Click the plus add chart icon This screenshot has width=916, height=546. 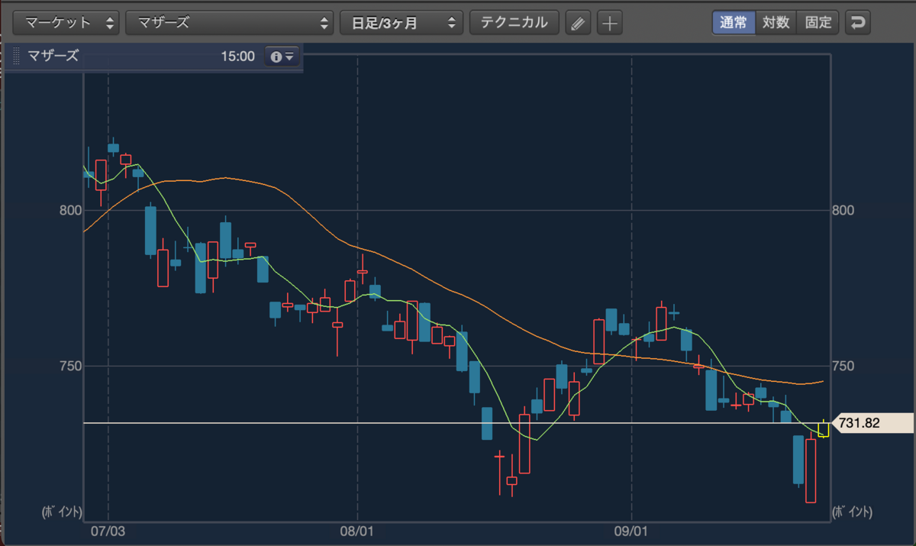tap(609, 23)
